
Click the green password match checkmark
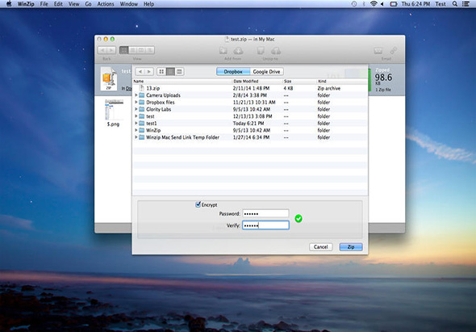[299, 218]
